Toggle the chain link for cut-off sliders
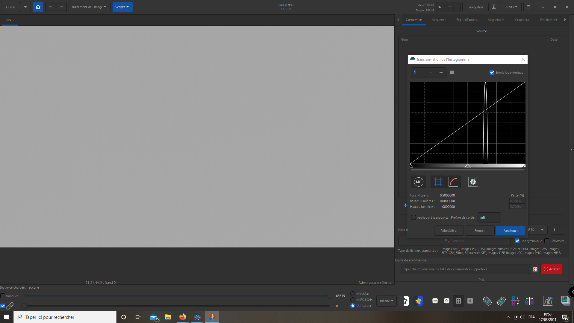 point(10,306)
